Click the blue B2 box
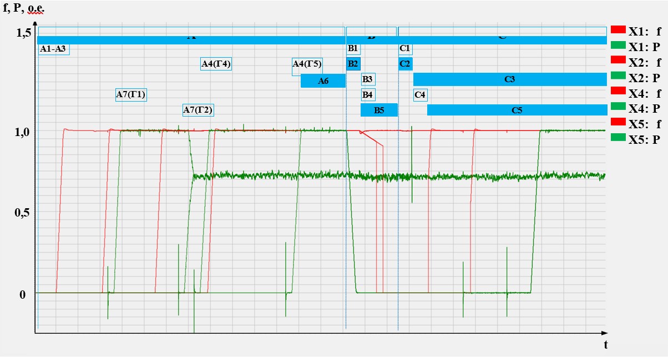This screenshot has width=668, height=357. pos(353,64)
